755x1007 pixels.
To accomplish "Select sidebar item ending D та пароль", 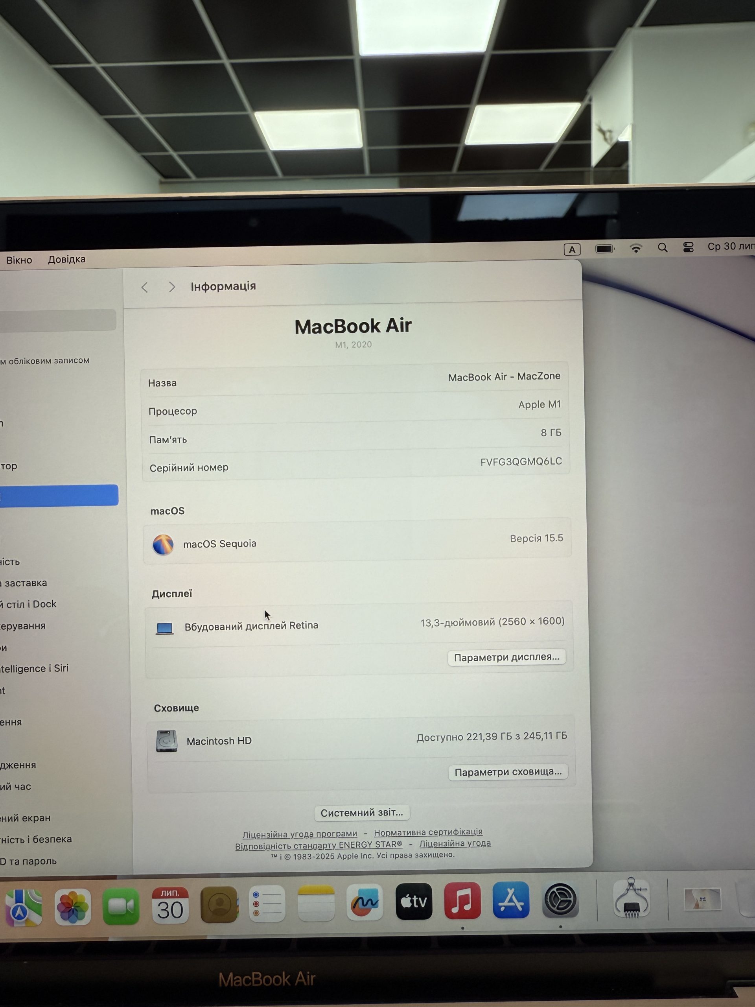I will pyautogui.click(x=28, y=861).
